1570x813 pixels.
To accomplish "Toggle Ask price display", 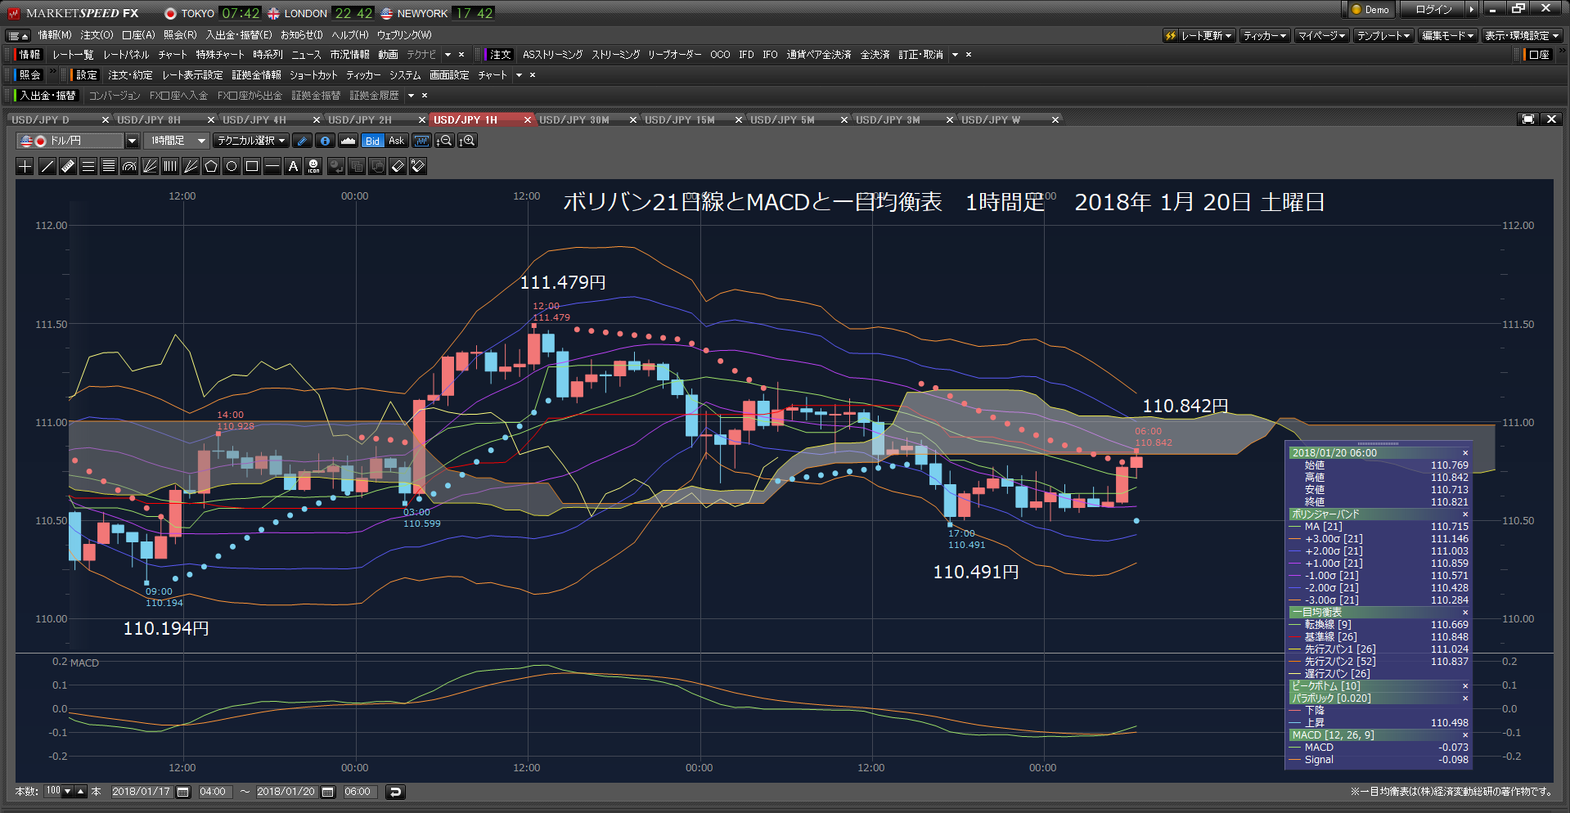I will 396,141.
